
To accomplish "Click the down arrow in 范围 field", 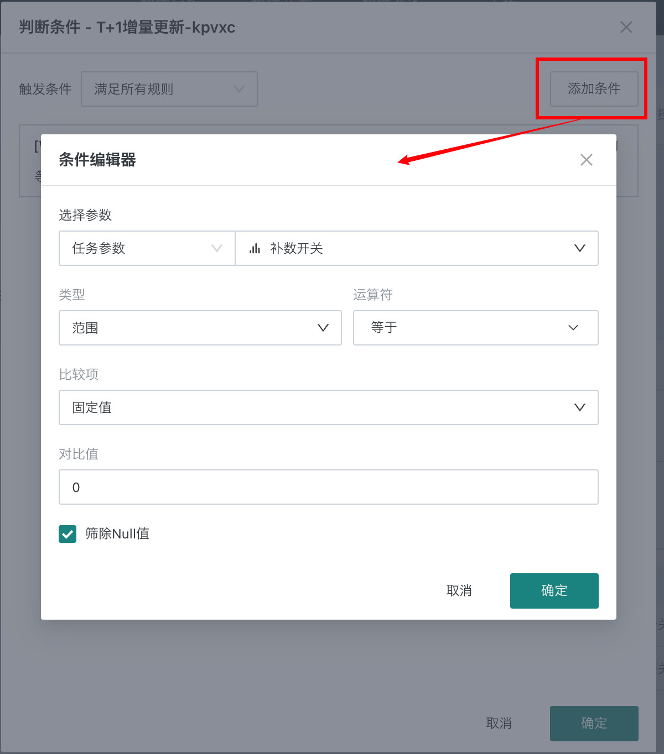I will pyautogui.click(x=323, y=328).
